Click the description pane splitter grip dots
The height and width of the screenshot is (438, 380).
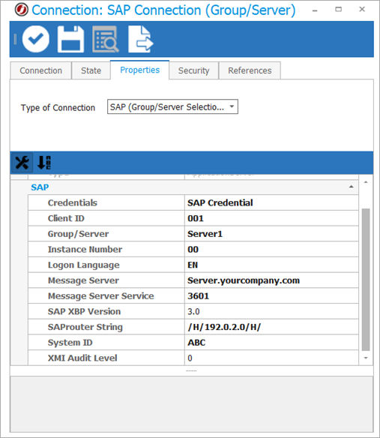tap(191, 371)
